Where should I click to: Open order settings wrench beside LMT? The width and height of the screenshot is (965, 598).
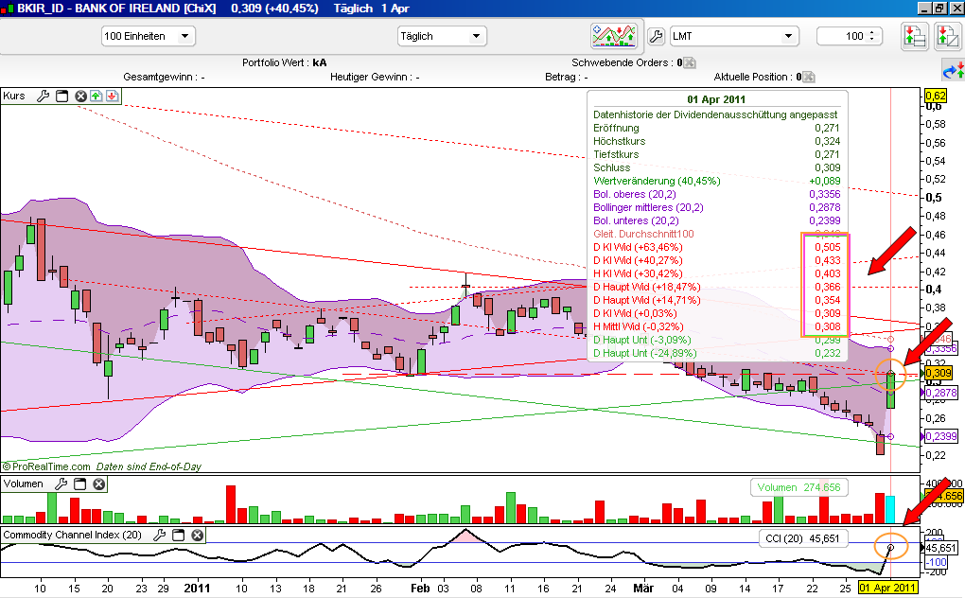point(656,36)
